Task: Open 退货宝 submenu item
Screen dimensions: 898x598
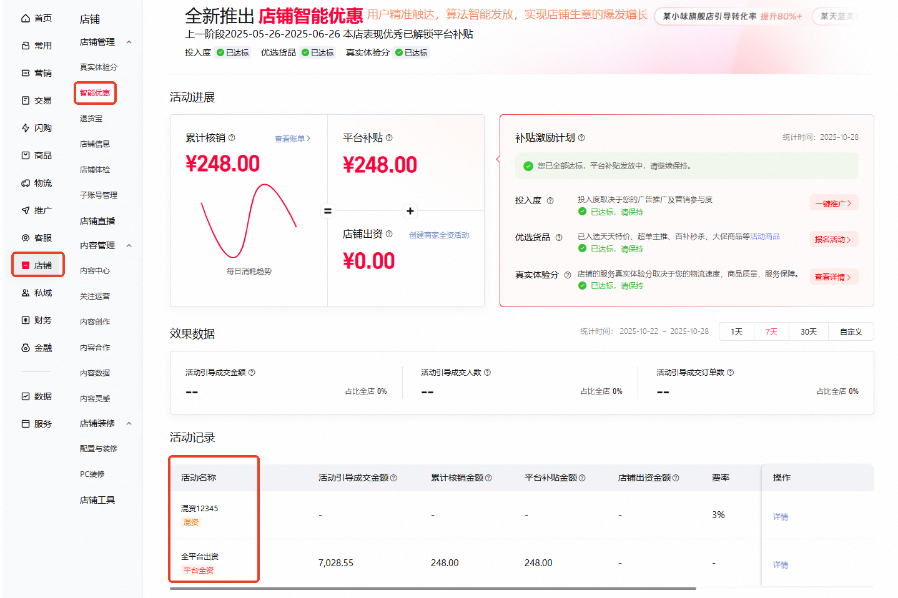Action: [91, 119]
